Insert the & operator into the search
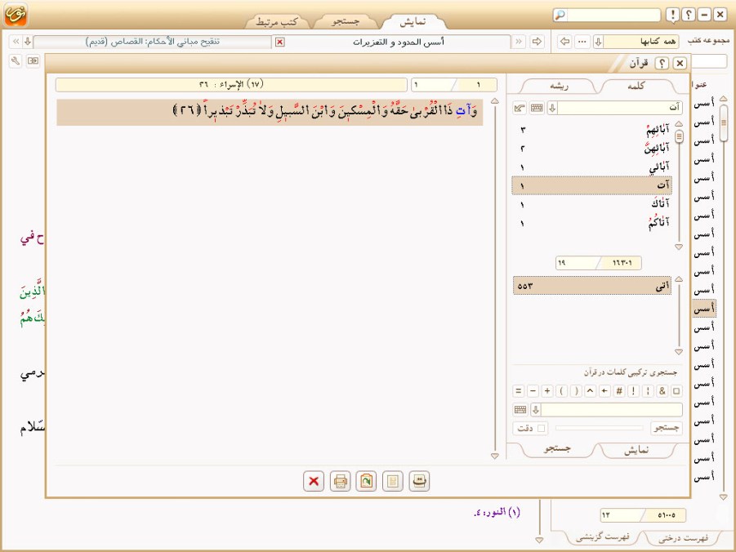The width and height of the screenshot is (736, 552). click(662, 391)
